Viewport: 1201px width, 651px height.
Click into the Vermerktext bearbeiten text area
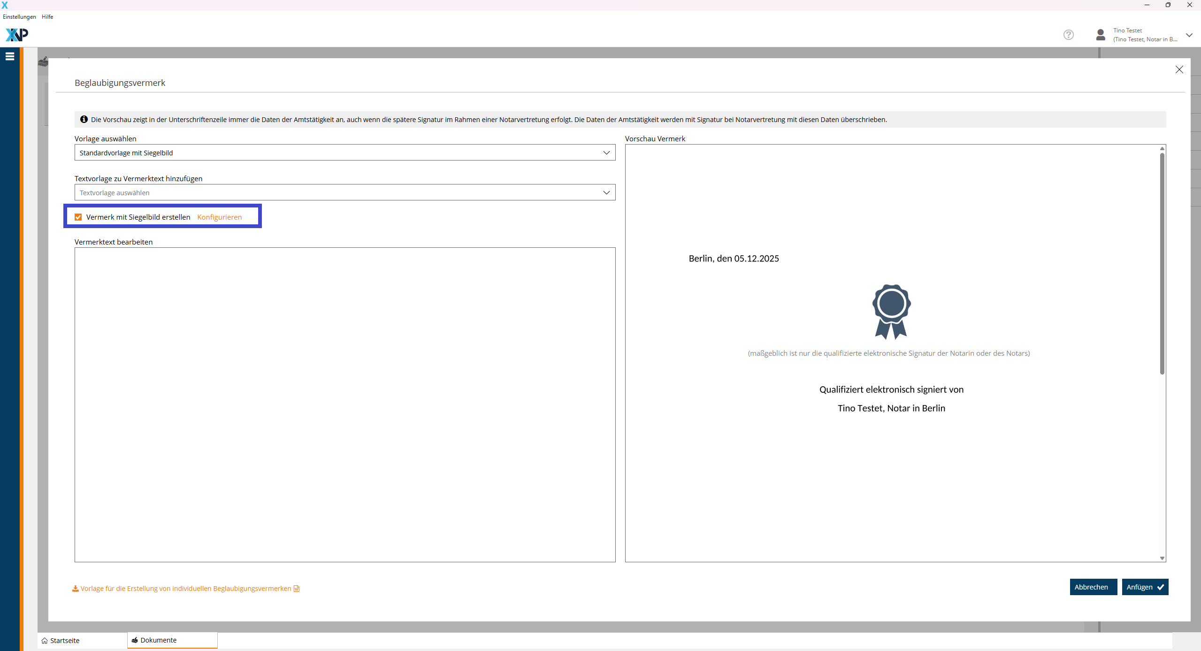[x=344, y=404]
